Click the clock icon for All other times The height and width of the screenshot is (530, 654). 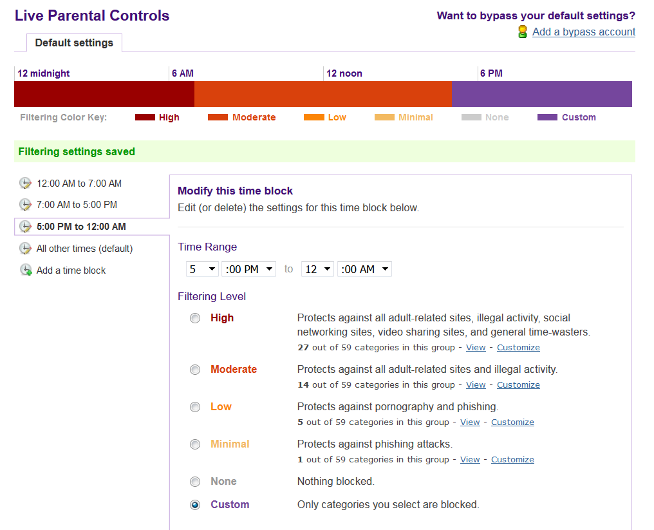click(x=25, y=249)
